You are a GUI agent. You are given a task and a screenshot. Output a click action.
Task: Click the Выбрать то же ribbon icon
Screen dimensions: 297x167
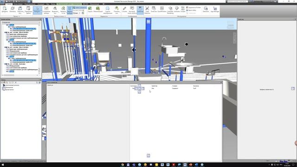click(x=63, y=10)
